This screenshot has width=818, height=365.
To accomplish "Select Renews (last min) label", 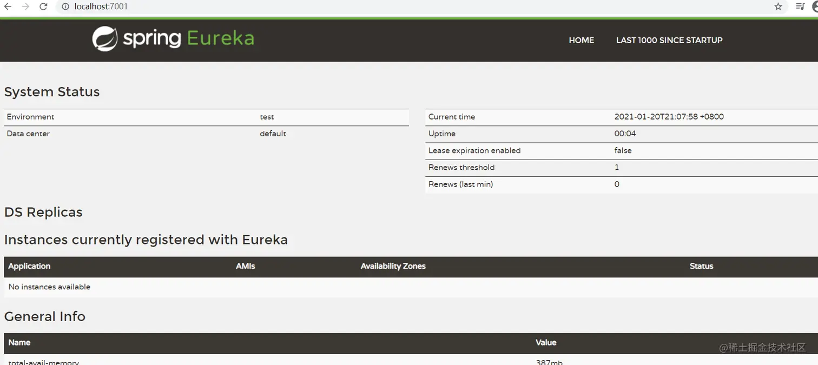I will point(461,184).
